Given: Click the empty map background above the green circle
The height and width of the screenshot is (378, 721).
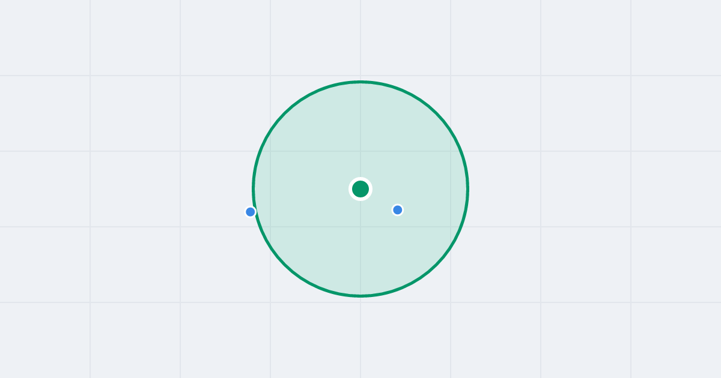Looking at the screenshot, I should coord(360,39).
